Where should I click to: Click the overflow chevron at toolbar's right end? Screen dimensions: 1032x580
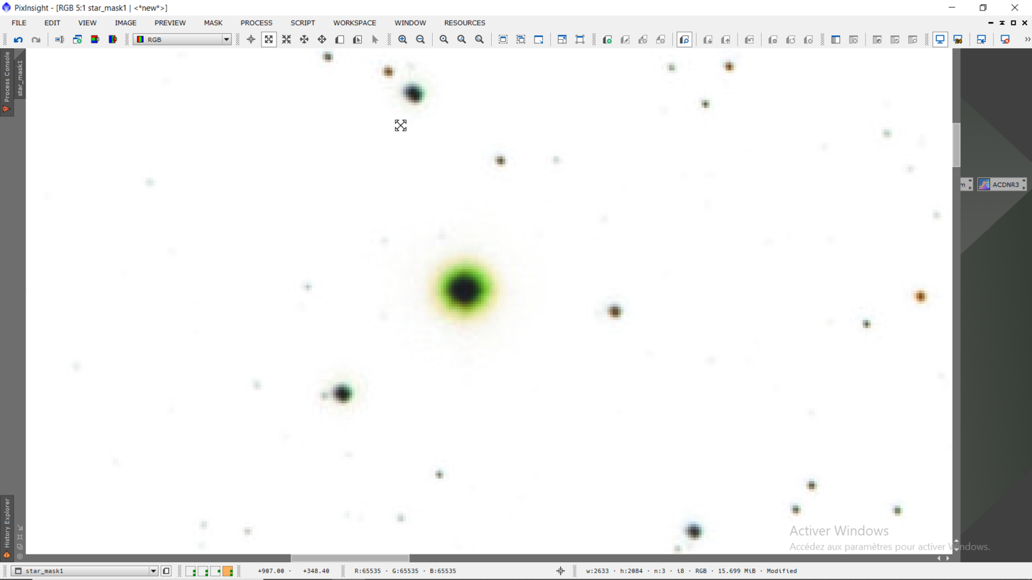[1026, 39]
